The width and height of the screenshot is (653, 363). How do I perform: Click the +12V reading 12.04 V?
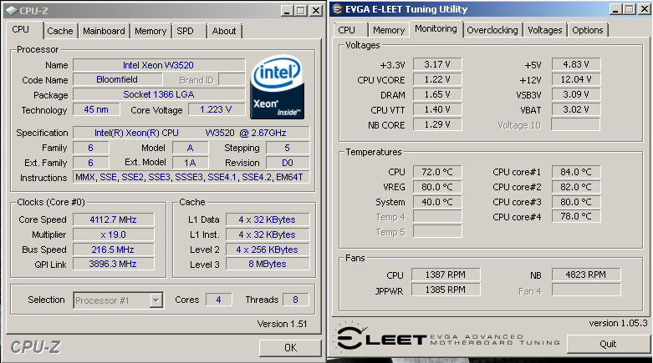(x=576, y=79)
